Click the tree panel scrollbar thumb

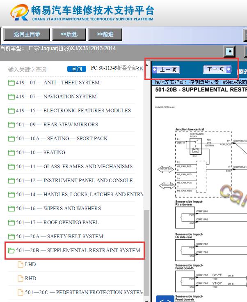click(147, 253)
